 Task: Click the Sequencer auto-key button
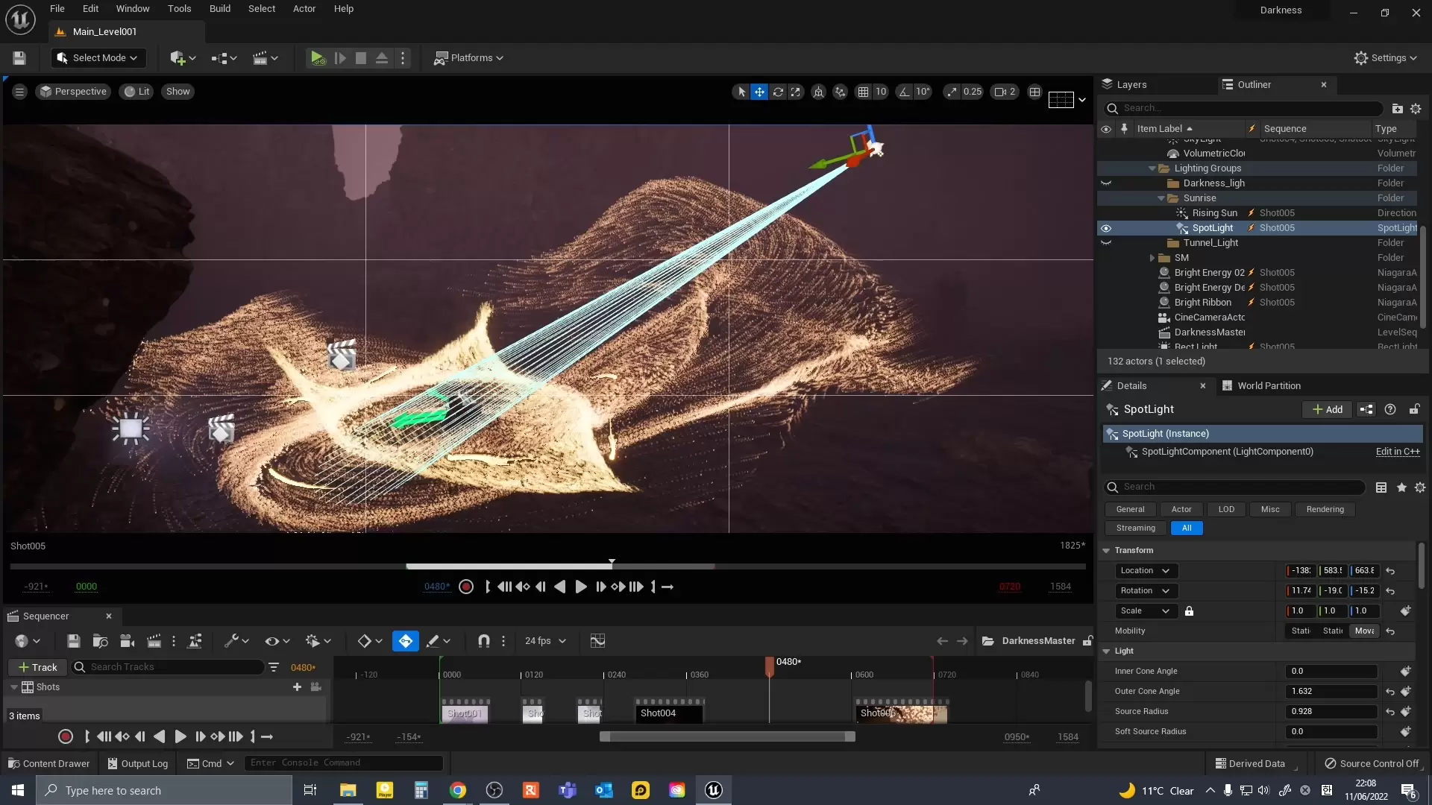pyautogui.click(x=405, y=641)
